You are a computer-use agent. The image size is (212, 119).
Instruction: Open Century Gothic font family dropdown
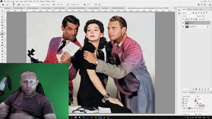[x=188, y=96]
